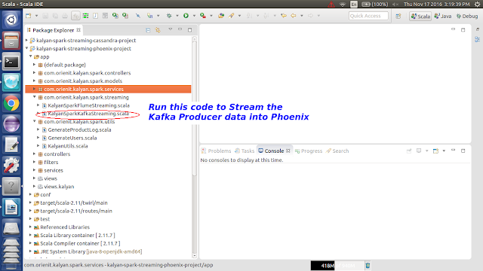Click the green Run button in the toolbar

click(x=186, y=16)
